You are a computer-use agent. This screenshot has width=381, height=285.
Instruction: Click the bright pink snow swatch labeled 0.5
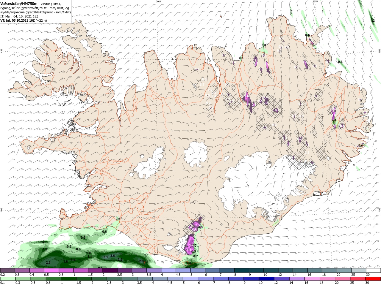[x=51, y=270]
